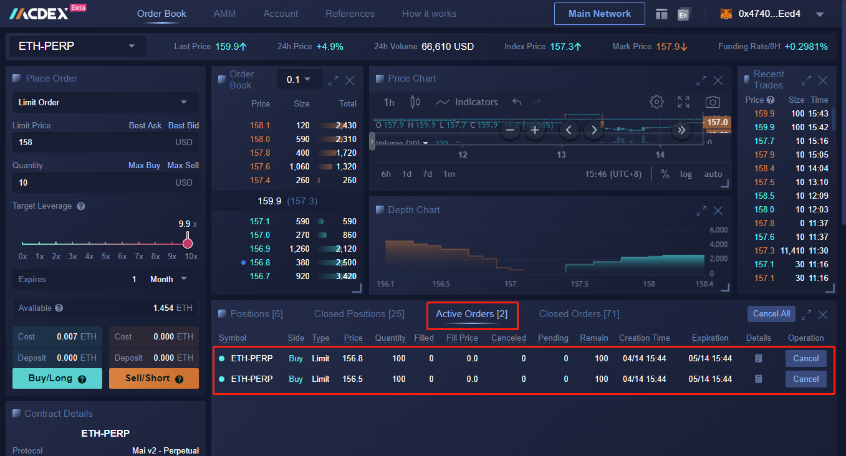The height and width of the screenshot is (456, 846).
Task: Switch language with the En icon
Action: pos(684,14)
